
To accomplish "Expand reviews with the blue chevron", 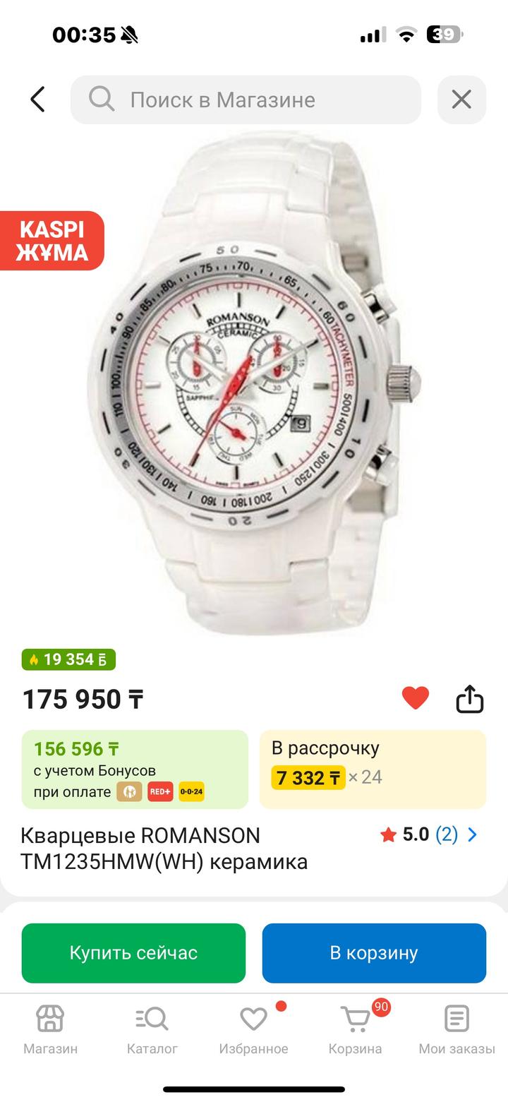I will click(x=473, y=835).
